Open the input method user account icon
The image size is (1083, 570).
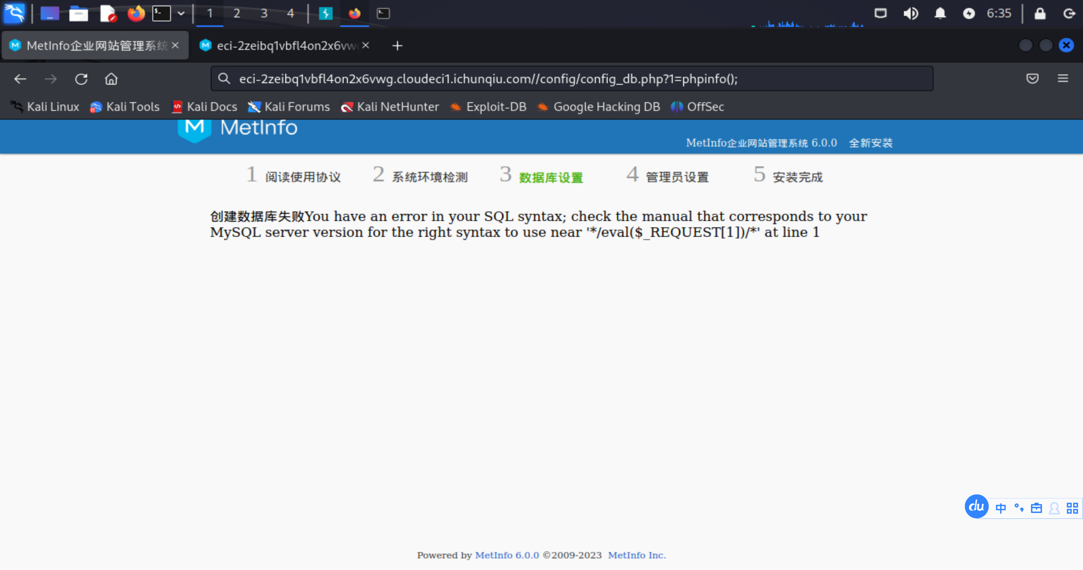pos(1054,508)
